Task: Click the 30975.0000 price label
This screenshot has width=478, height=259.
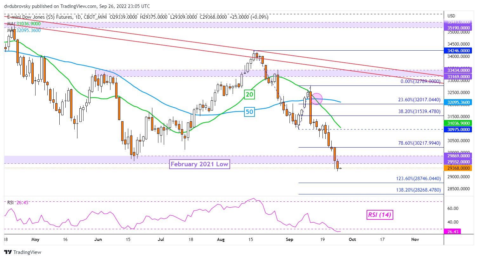Action: click(x=459, y=129)
